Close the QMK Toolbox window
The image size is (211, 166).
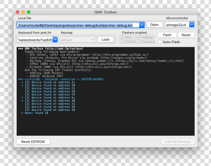(x=18, y=12)
